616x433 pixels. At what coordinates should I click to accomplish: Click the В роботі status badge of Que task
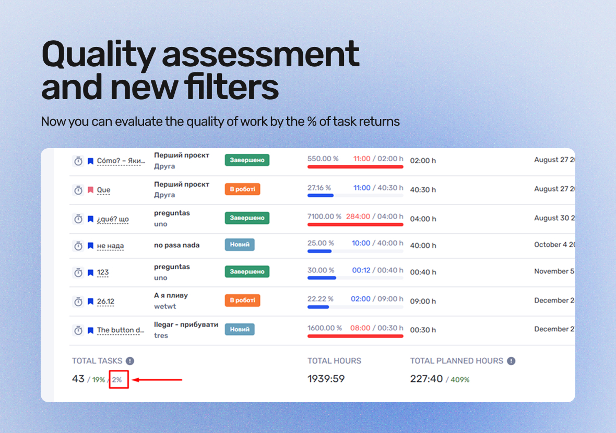(242, 189)
